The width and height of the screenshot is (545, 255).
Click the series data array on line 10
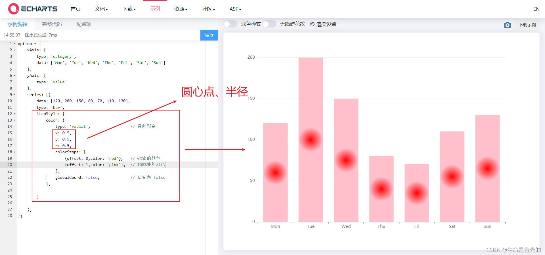pyautogui.click(x=89, y=101)
